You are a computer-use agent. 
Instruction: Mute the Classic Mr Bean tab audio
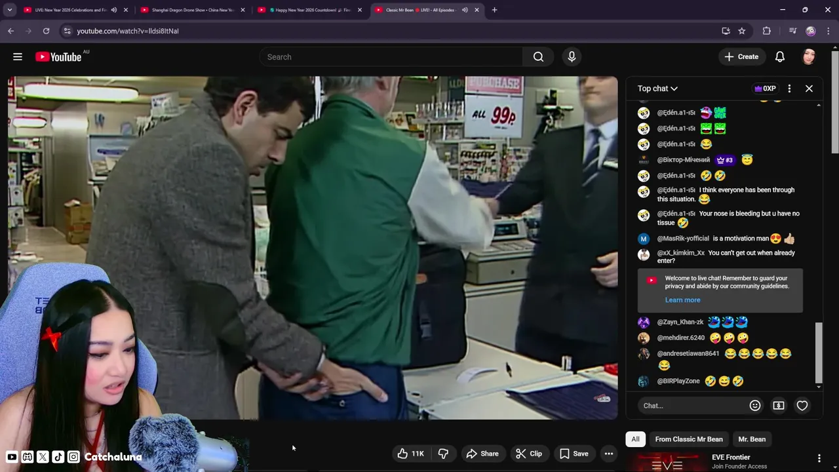point(465,10)
